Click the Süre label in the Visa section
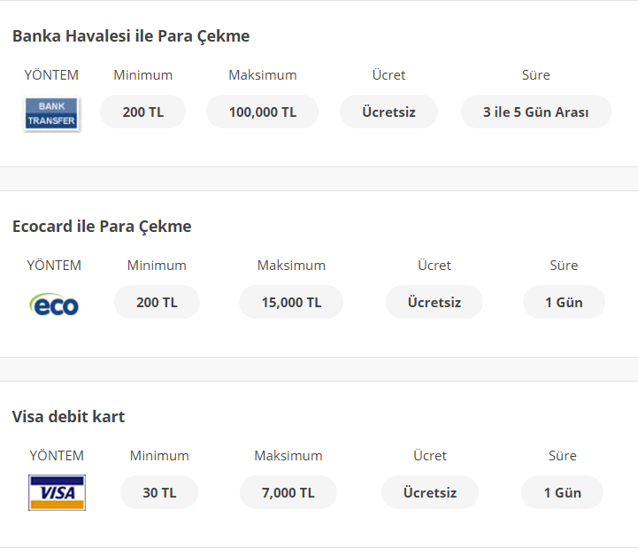The width and height of the screenshot is (638, 548). [x=562, y=456]
